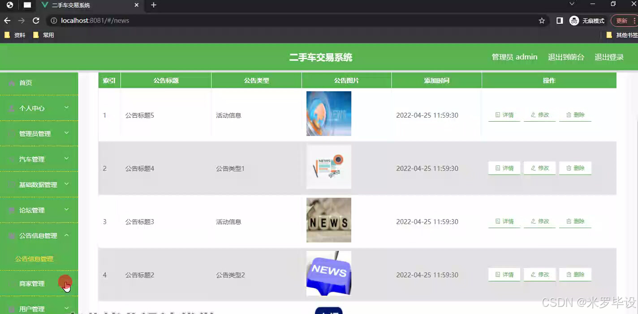Click the browser forward arrow
Viewport: 638px width, 314px height.
(x=22, y=21)
